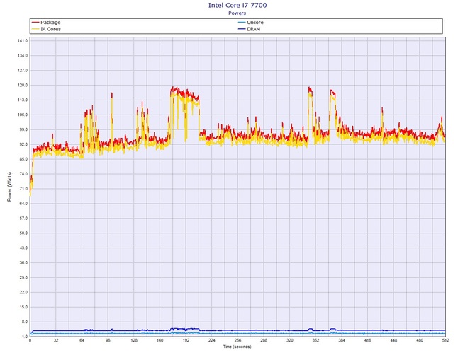The height and width of the screenshot is (355, 475).
Task: Click the 1.0 y-axis value
Action: coord(24,337)
